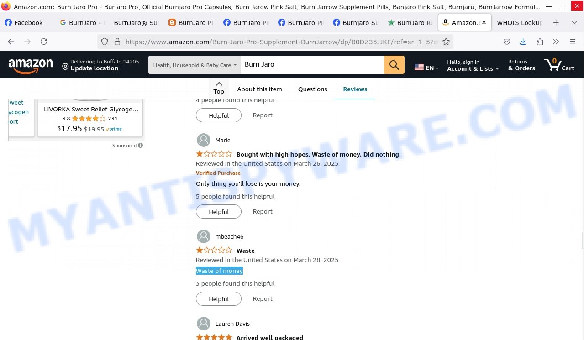The height and width of the screenshot is (340, 584).
Task: Open the Firefox downloads arrow icon
Action: coord(523,42)
